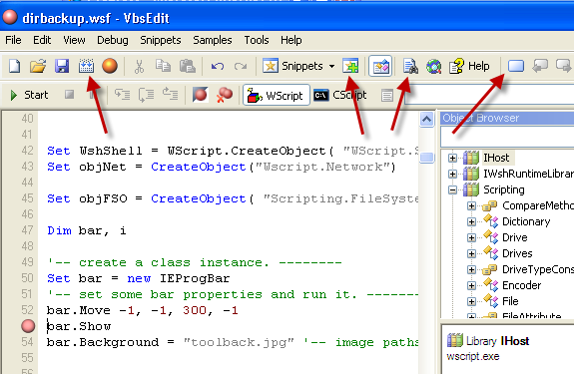This screenshot has width=574, height=374.
Task: Click the editor scroll up arrow
Action: [427, 120]
